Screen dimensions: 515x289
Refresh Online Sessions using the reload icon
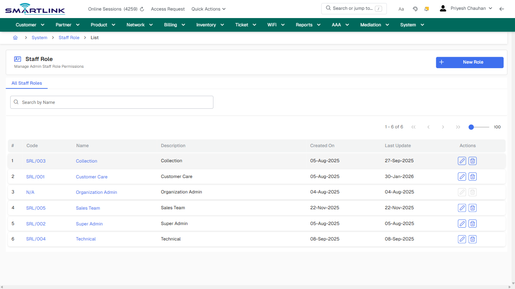point(142,9)
